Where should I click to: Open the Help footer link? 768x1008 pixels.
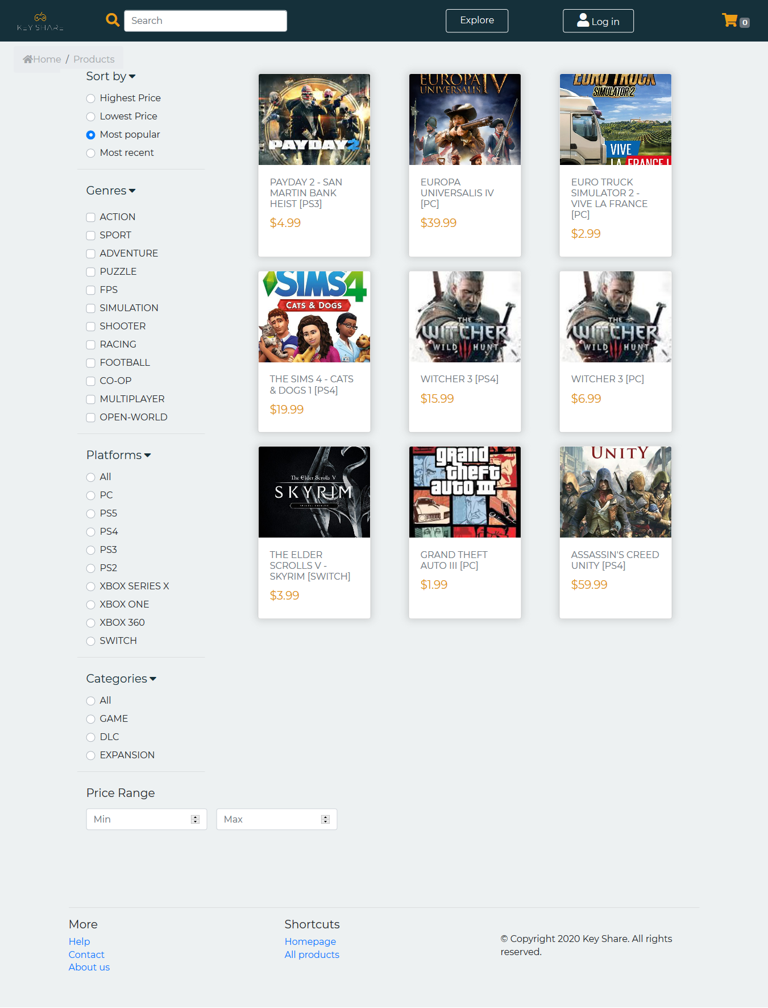[80, 941]
